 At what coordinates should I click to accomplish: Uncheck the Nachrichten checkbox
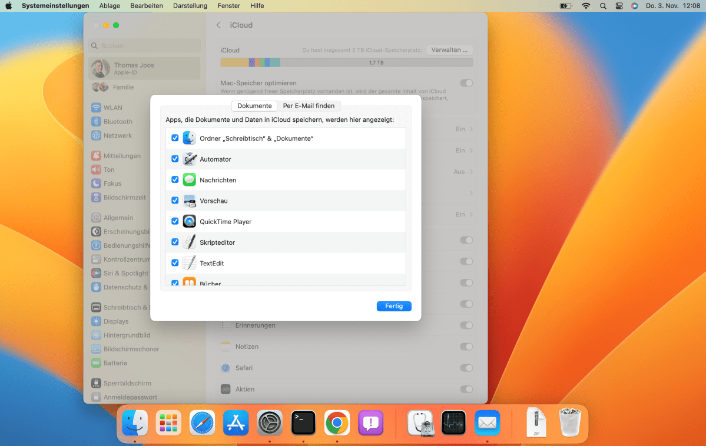[175, 179]
